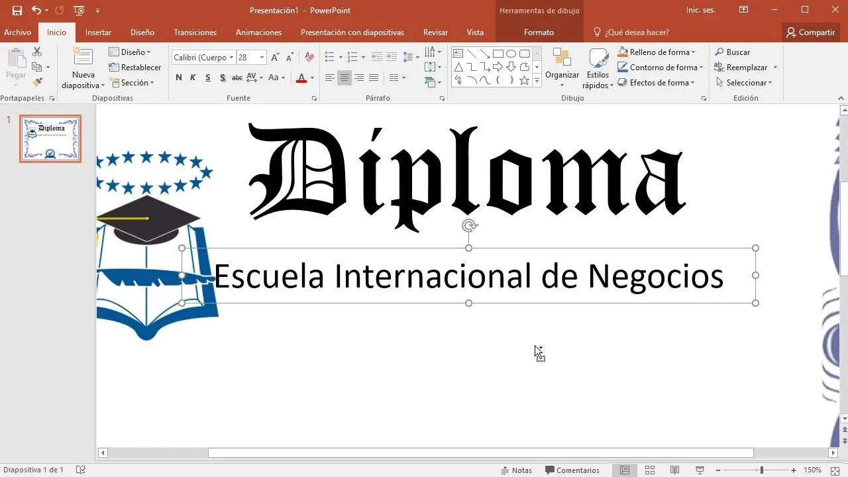
Task: Select normal view in status bar
Action: click(x=625, y=470)
